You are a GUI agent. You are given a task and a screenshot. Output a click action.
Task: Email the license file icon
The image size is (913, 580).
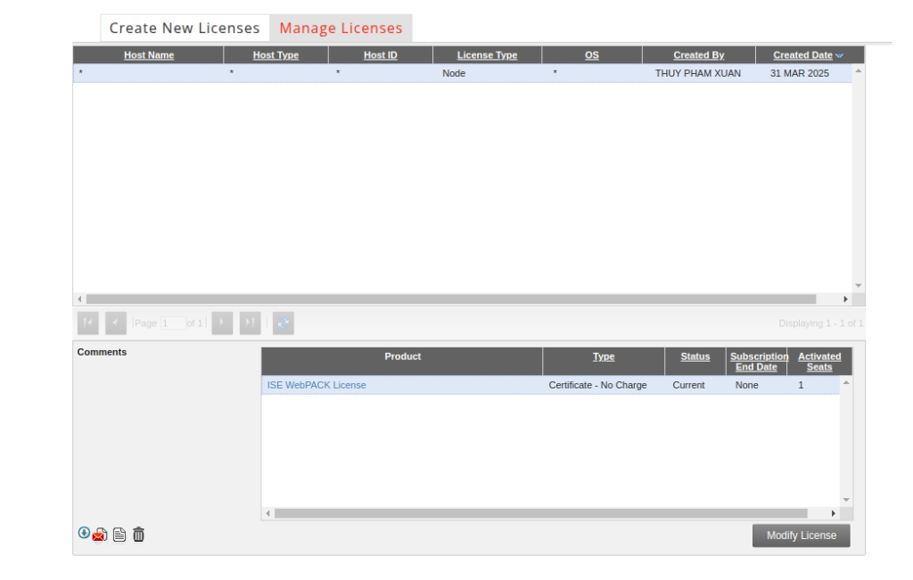point(100,535)
